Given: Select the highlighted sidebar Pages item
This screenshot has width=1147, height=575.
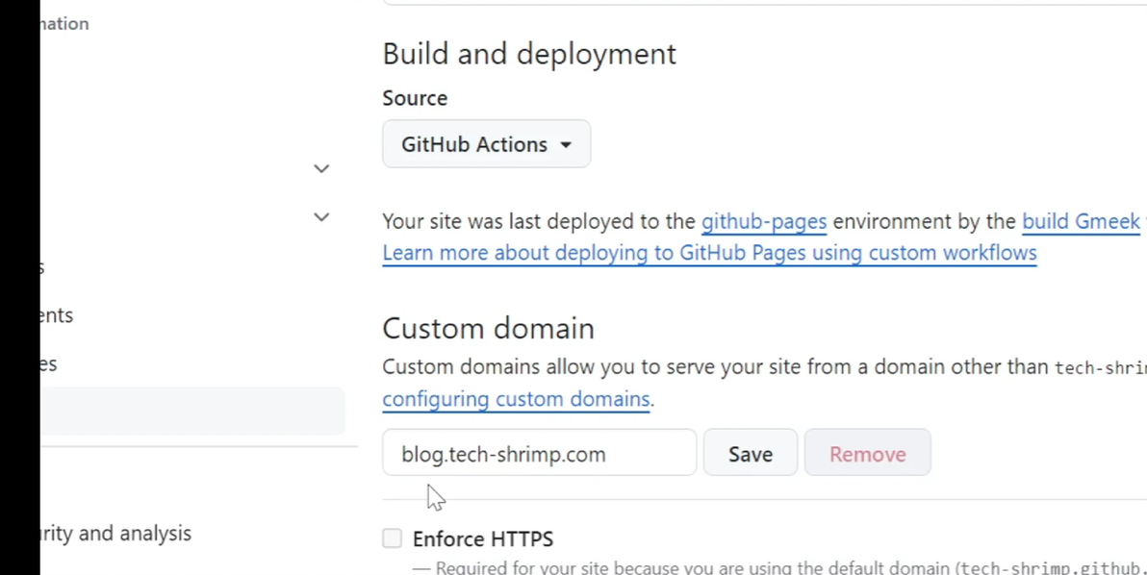Looking at the screenshot, I should (193, 412).
